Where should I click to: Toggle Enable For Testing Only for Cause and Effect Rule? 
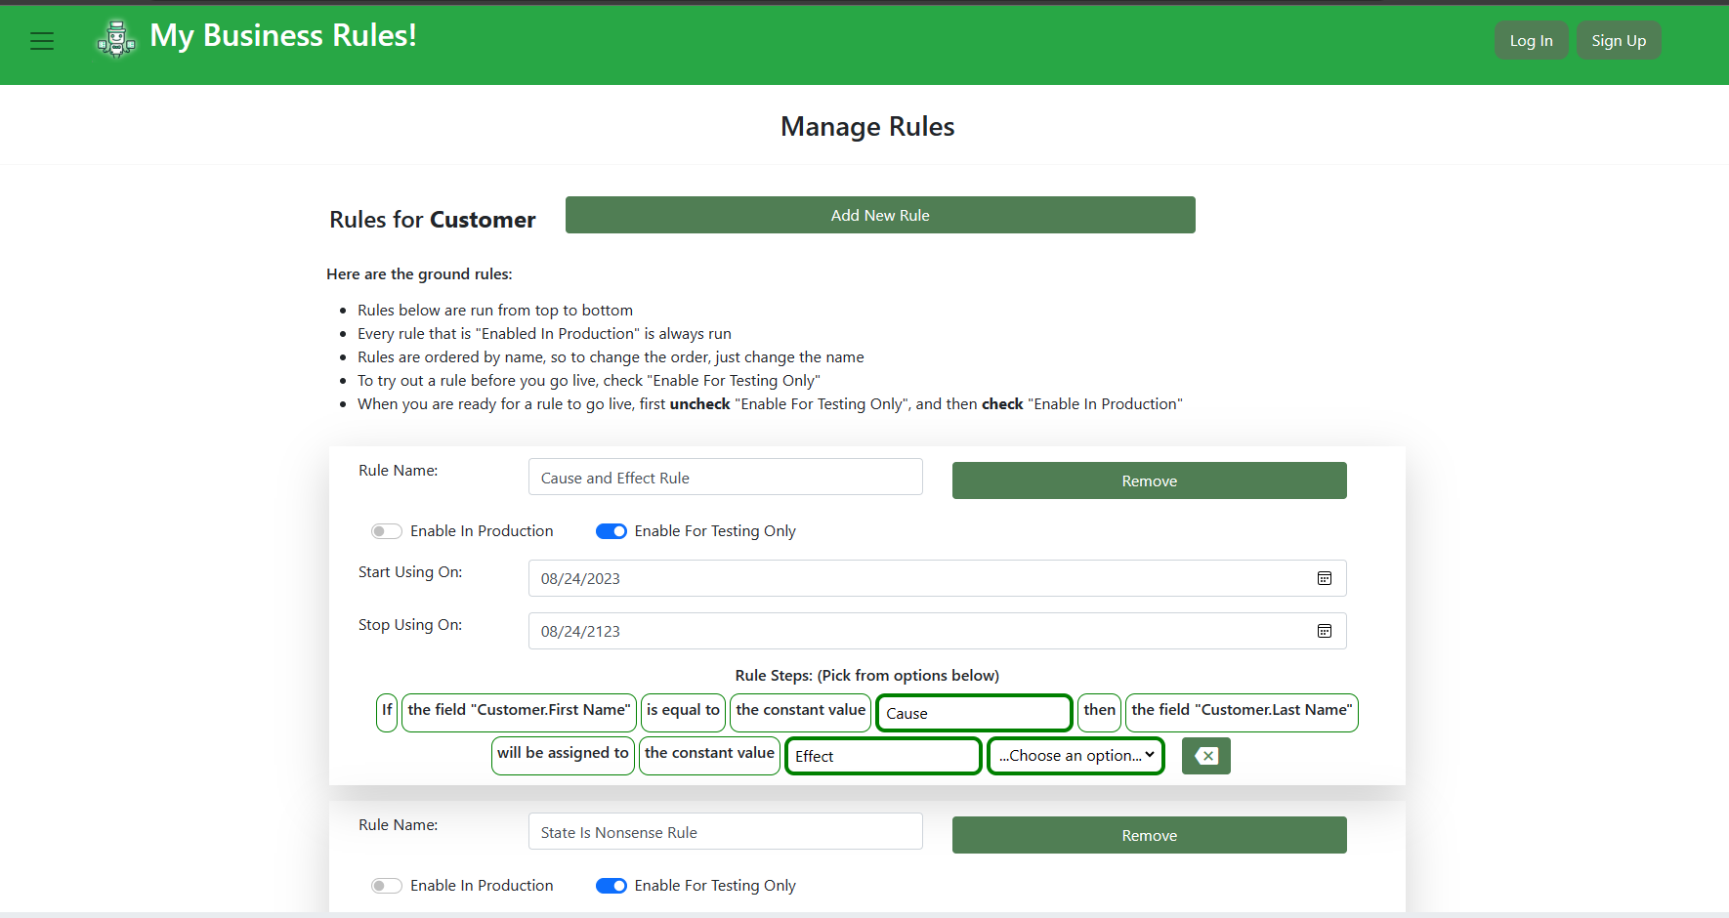pos(611,531)
